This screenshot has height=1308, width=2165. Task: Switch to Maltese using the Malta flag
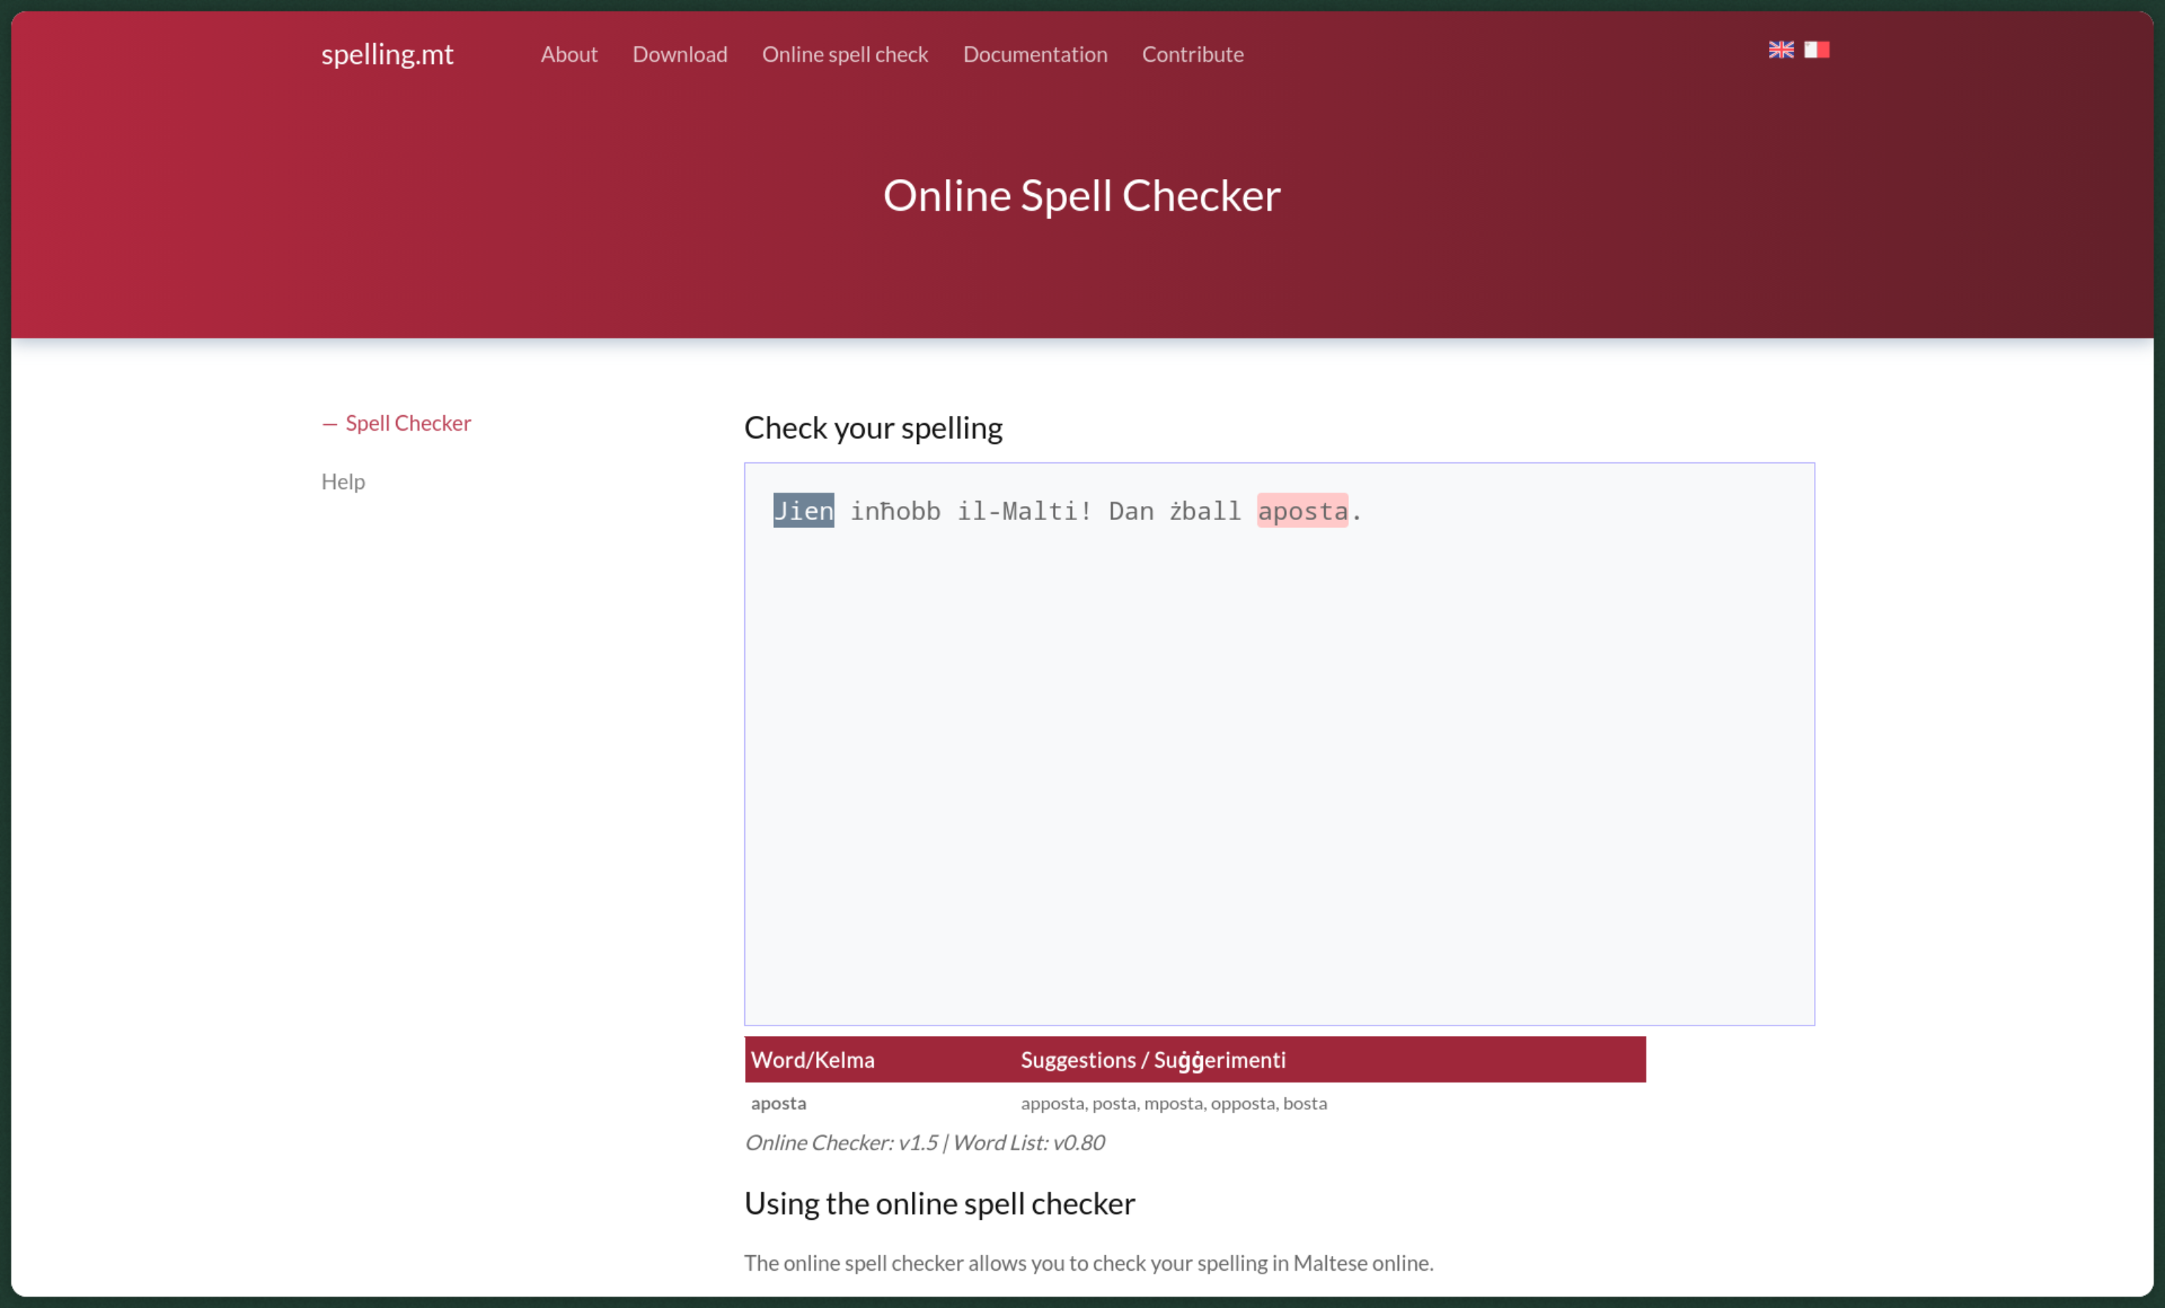[1816, 50]
